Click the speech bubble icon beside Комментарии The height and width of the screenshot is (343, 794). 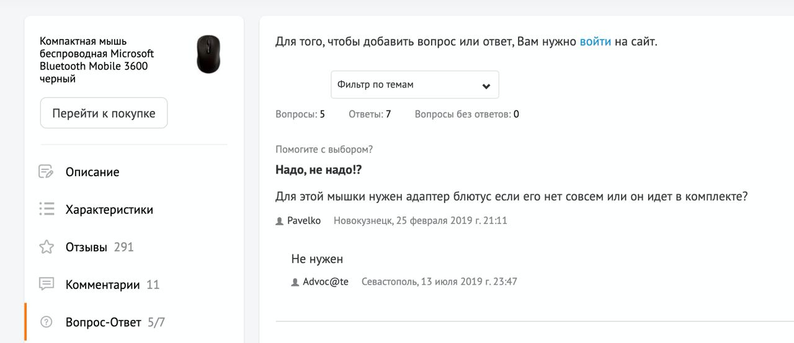click(x=47, y=284)
